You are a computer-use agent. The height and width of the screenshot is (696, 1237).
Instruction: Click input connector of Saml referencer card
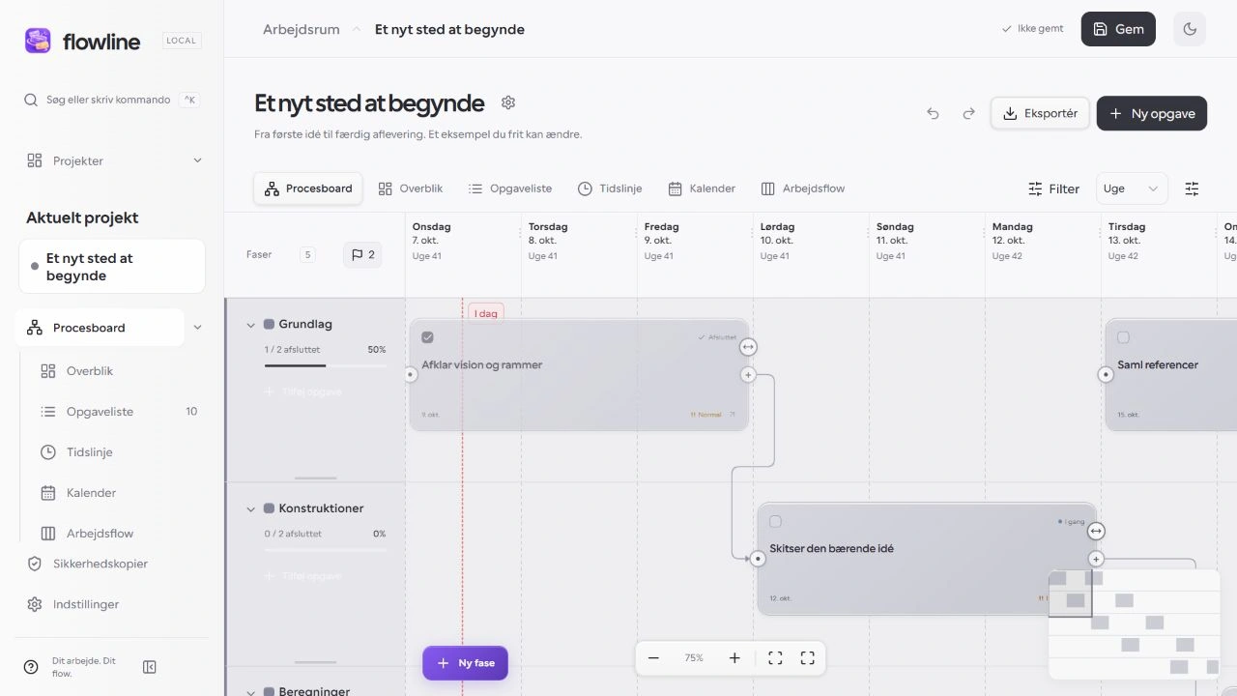tap(1106, 374)
